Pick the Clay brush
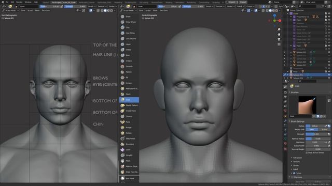Screen dimensions: 332x186 coord(129,27)
